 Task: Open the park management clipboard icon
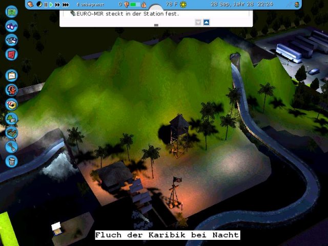pos(11,75)
